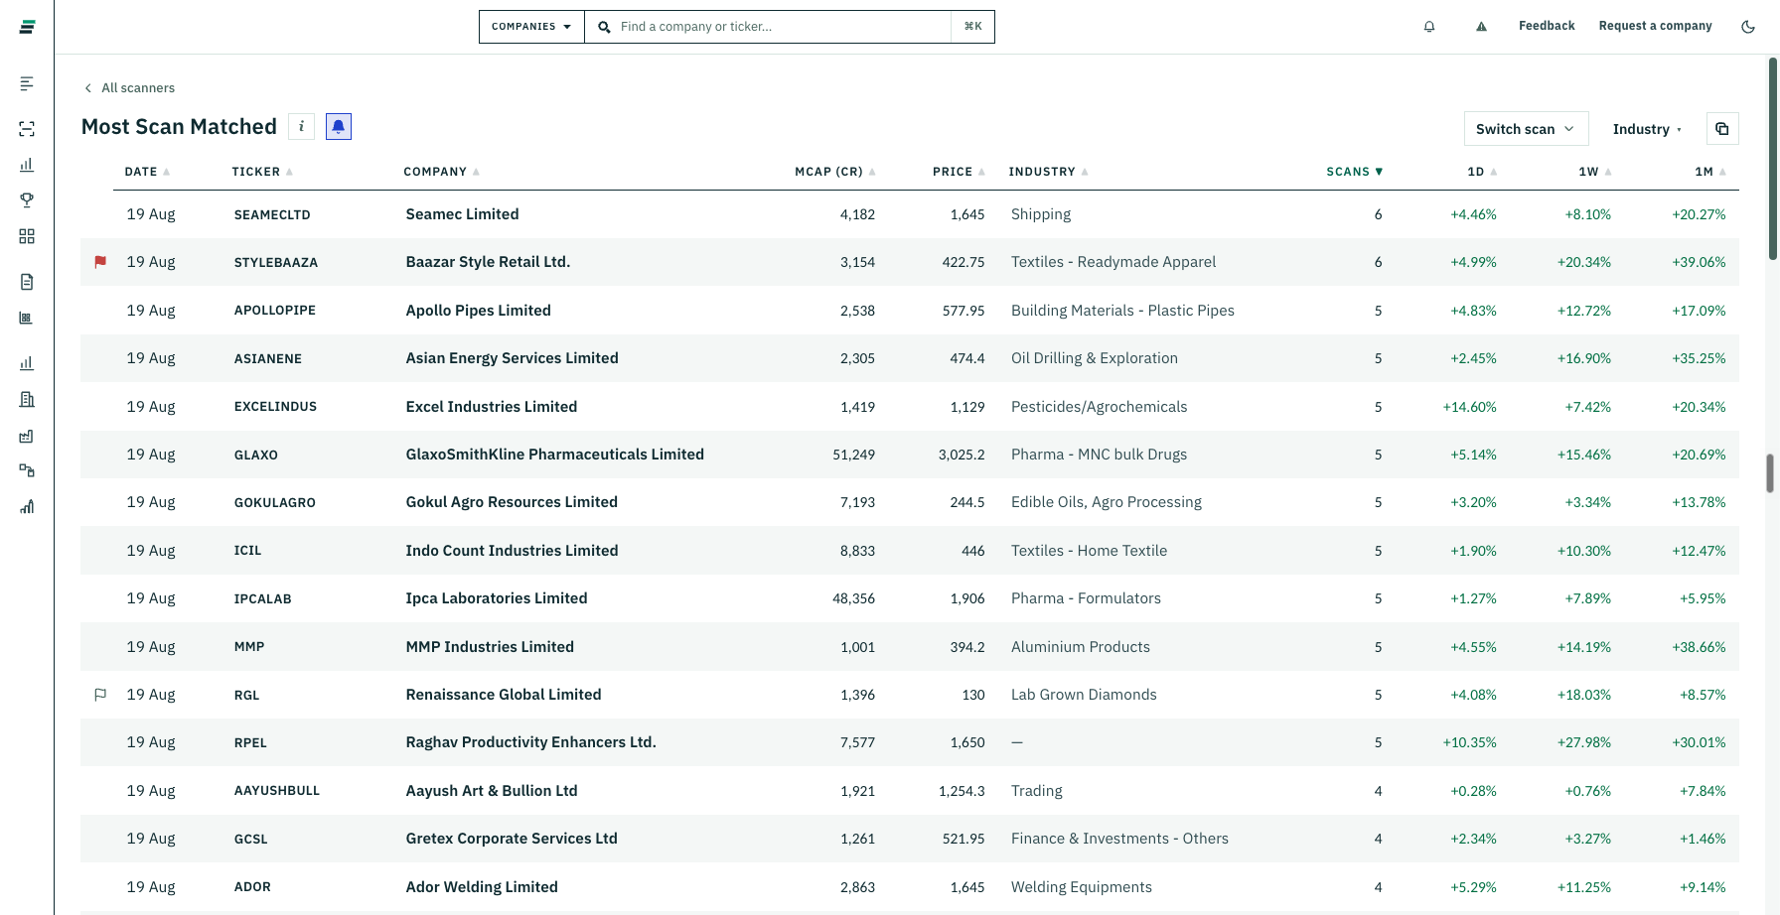The image size is (1780, 915).
Task: Toggle dark mode moon icon
Action: [x=1748, y=27]
